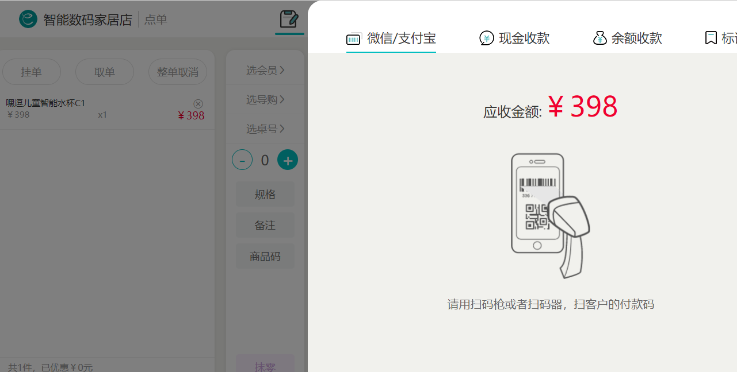Switch to the 现金收款 tab
The height and width of the screenshot is (372, 737).
click(x=524, y=38)
